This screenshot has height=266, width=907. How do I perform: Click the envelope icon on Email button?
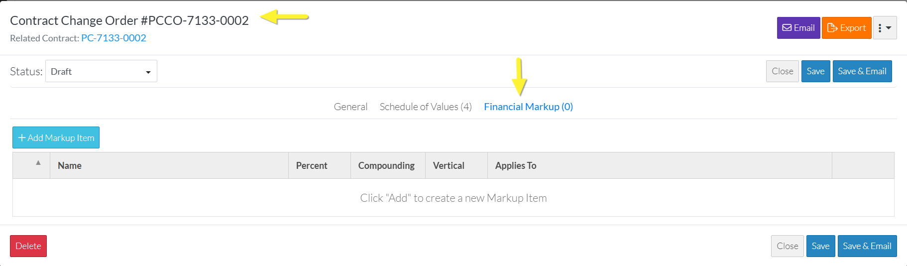pyautogui.click(x=787, y=28)
